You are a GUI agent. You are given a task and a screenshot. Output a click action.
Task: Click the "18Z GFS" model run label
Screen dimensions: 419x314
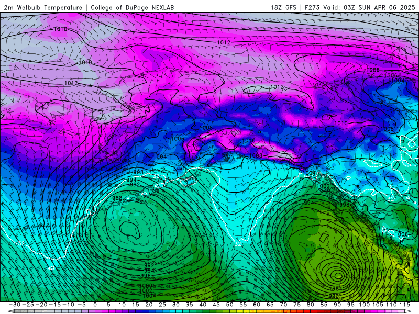coord(283,8)
